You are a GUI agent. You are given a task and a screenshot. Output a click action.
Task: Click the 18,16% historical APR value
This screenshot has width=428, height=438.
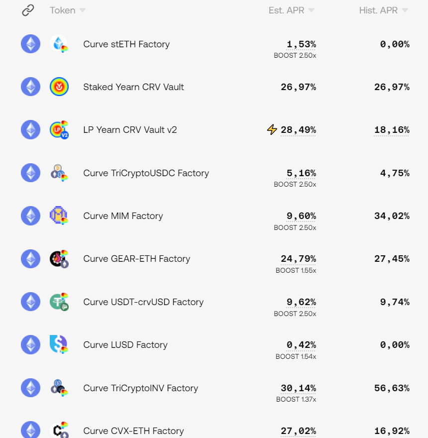point(392,130)
